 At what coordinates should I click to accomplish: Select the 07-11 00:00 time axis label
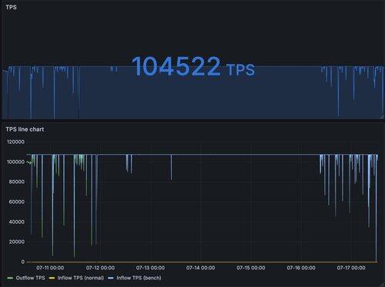pyautogui.click(x=50, y=268)
